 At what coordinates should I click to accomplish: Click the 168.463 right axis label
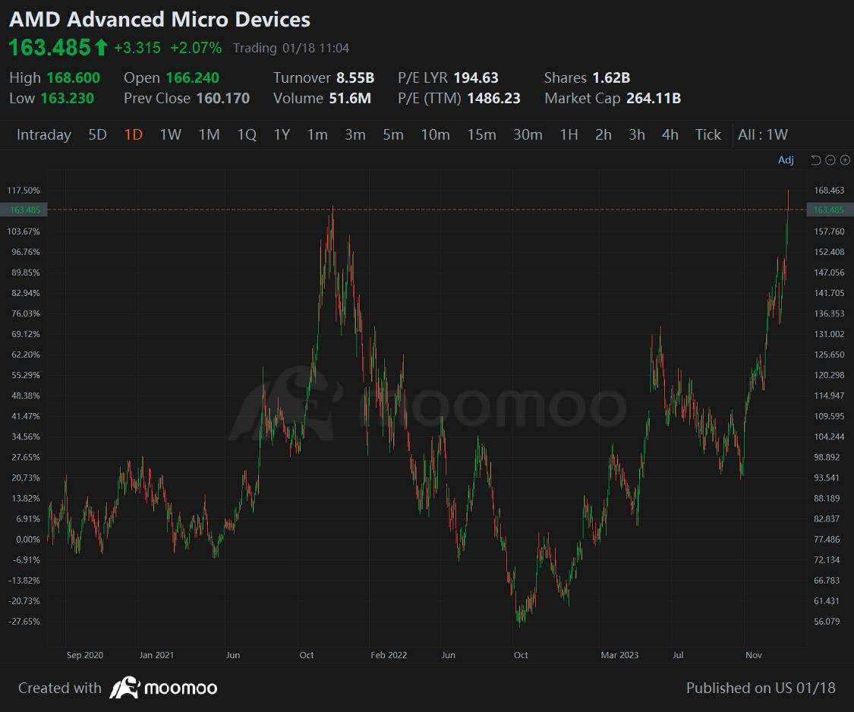point(829,190)
